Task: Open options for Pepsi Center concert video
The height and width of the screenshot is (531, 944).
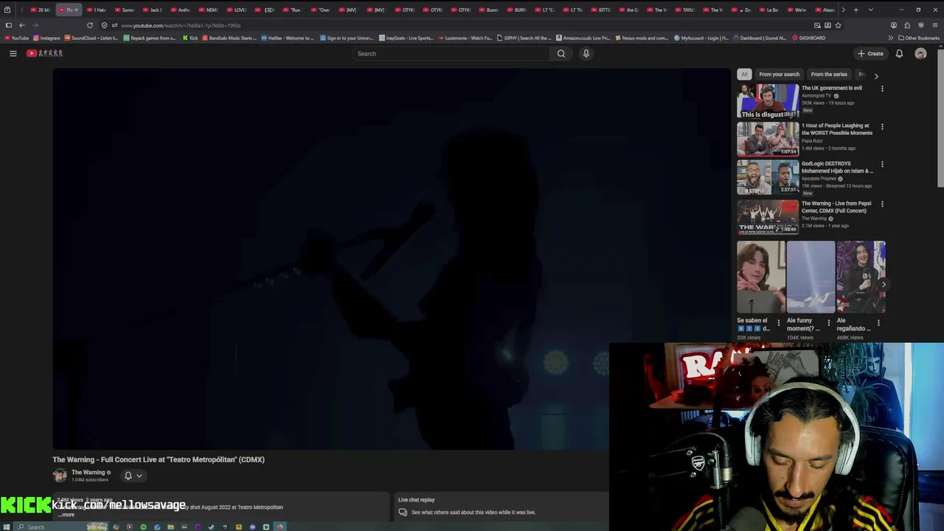Action: coord(882,204)
